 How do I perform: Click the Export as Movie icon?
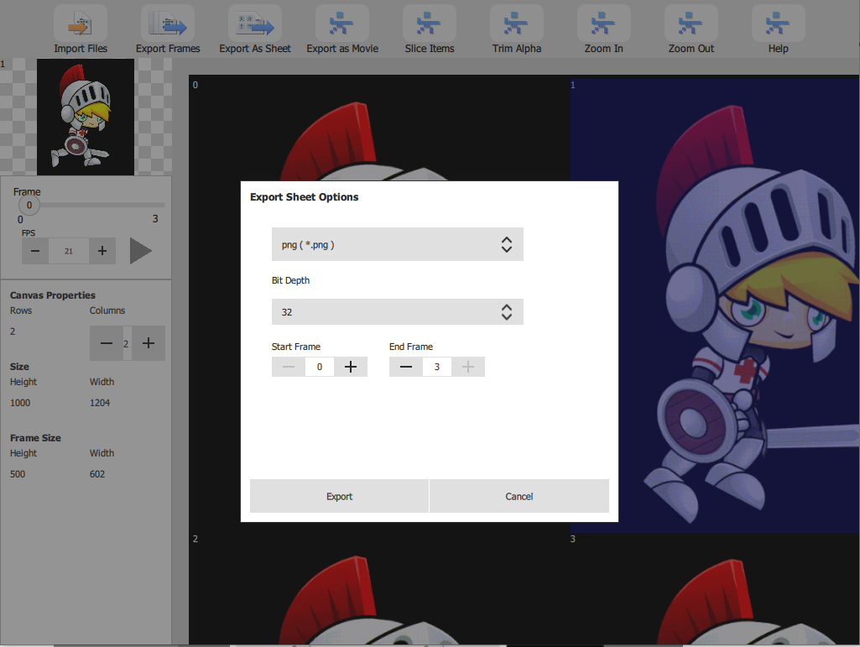342,23
